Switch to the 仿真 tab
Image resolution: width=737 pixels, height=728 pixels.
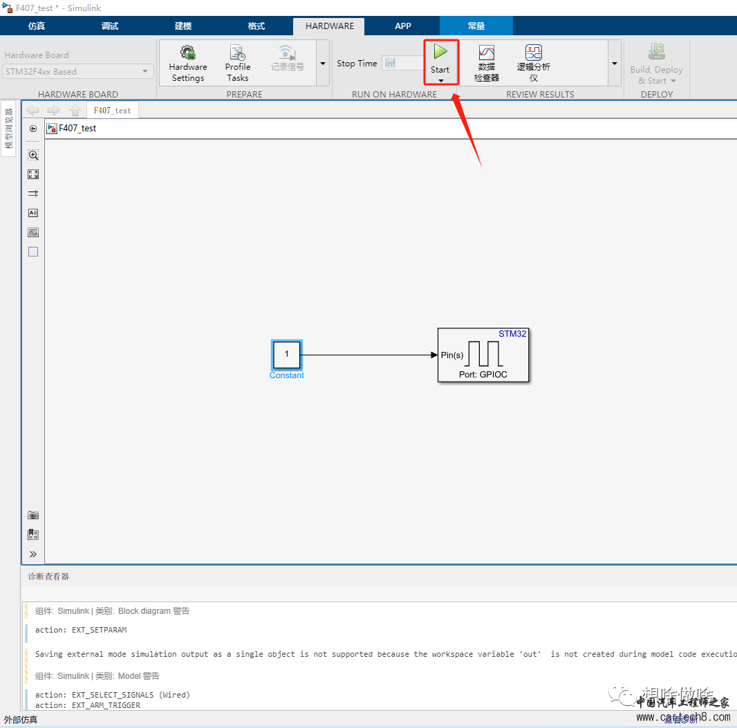tap(37, 26)
